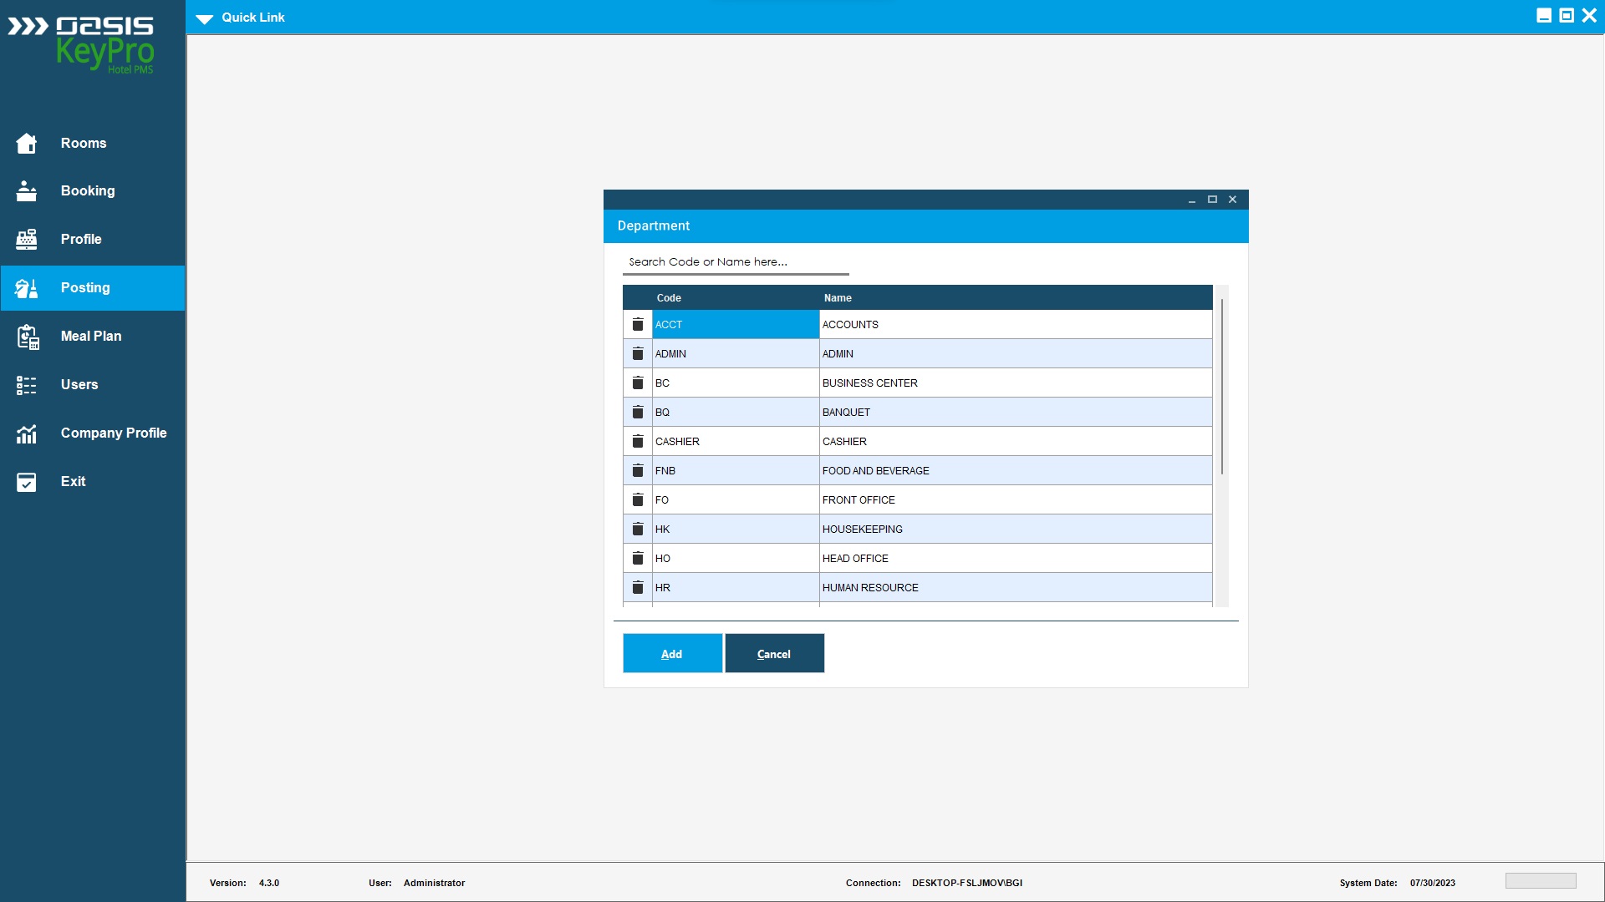Click the Meal Plan clipboard icon
1605x902 pixels.
27,337
